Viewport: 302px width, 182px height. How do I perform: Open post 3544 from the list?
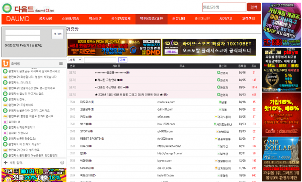[87, 102]
